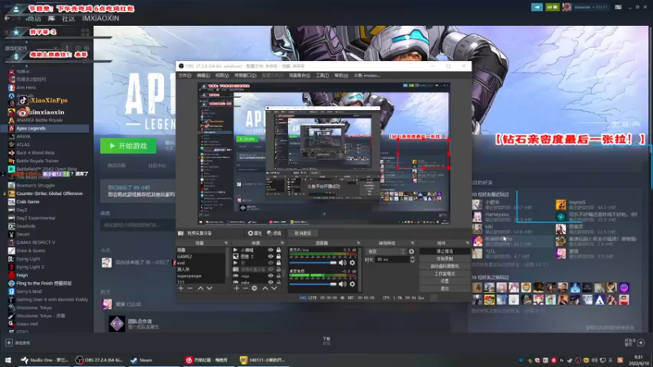Screen dimensions: 653x367
Task: Select the GAME2 scene in OBS
Action: (x=202, y=256)
